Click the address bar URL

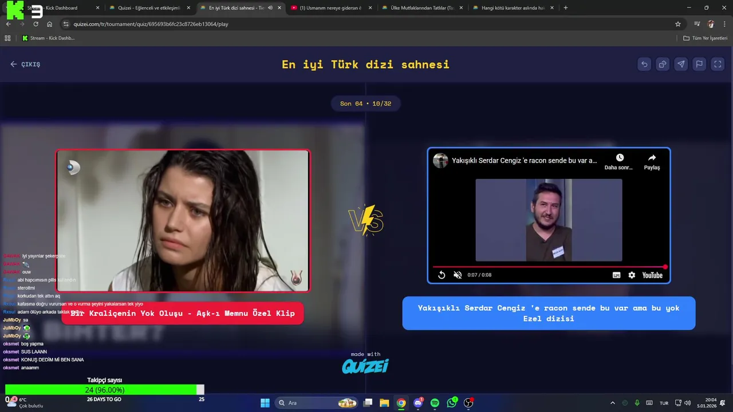point(151,24)
